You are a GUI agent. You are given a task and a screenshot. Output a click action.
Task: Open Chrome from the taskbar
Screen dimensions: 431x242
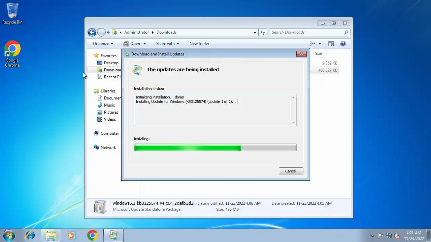coord(93,235)
